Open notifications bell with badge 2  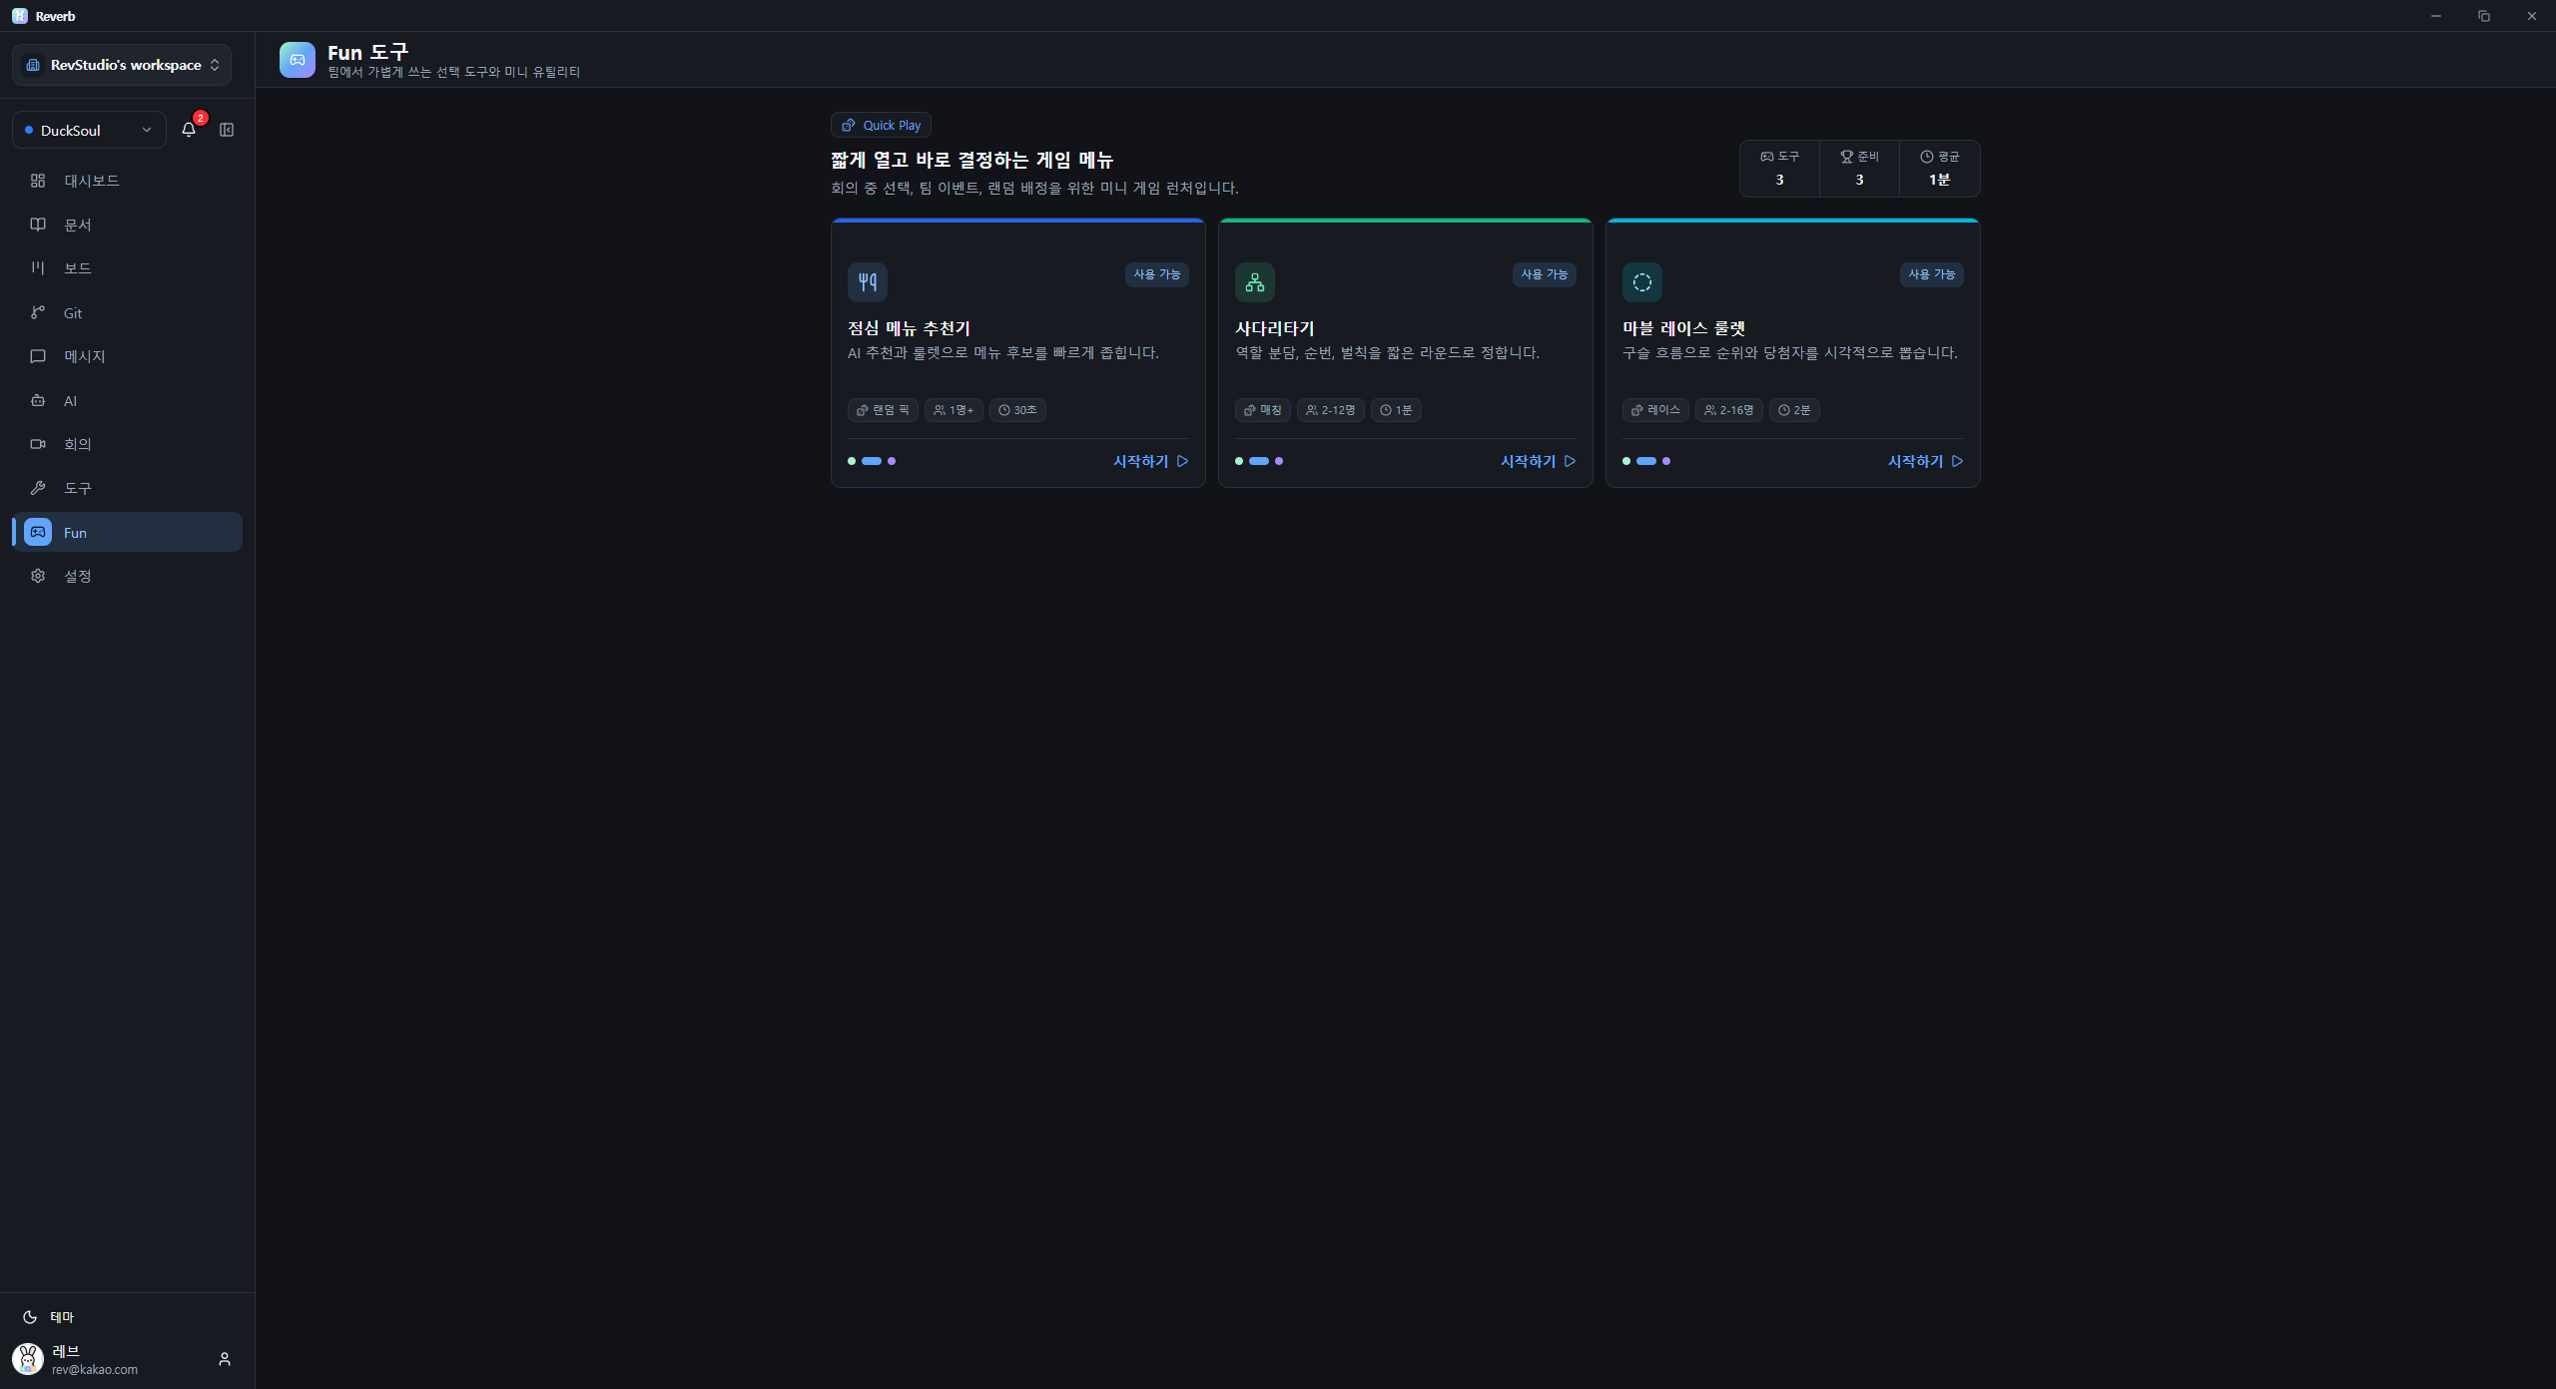tap(189, 130)
